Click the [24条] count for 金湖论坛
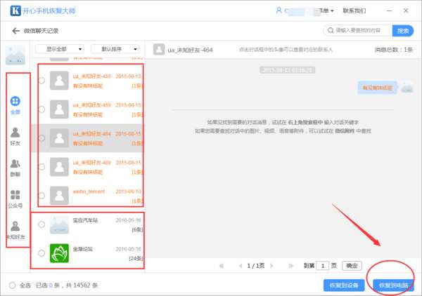 (136, 258)
